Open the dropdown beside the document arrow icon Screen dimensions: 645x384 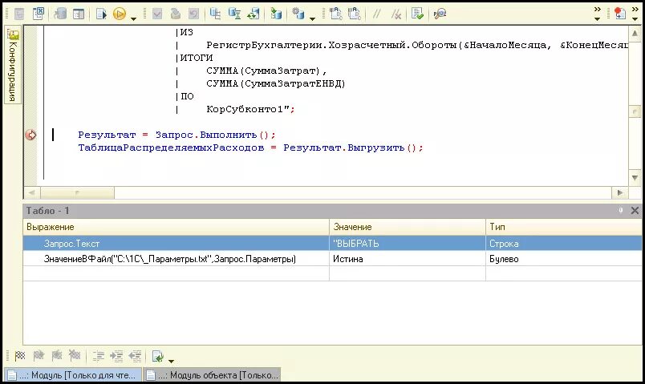point(171,361)
